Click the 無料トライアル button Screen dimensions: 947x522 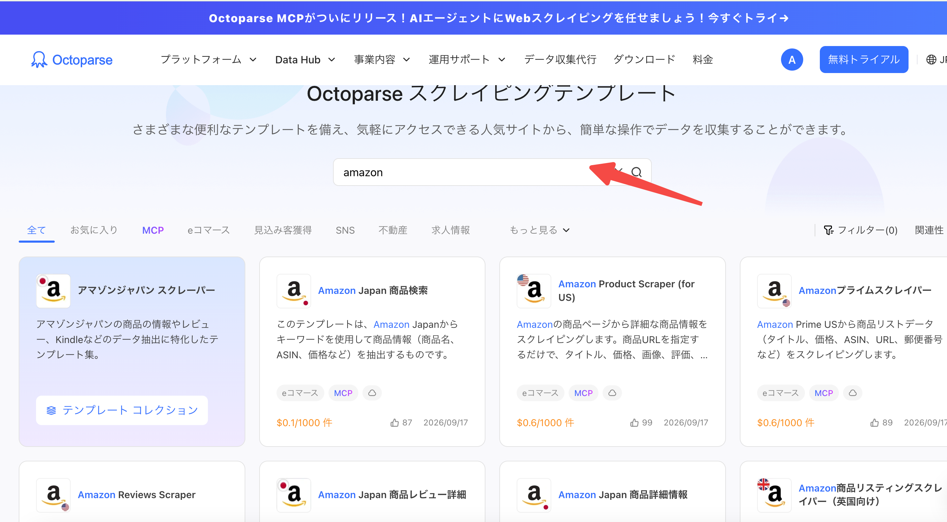point(863,60)
